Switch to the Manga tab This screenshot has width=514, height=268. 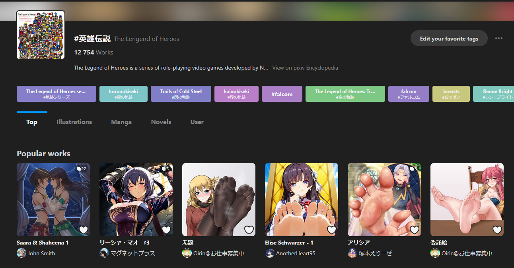(x=121, y=122)
